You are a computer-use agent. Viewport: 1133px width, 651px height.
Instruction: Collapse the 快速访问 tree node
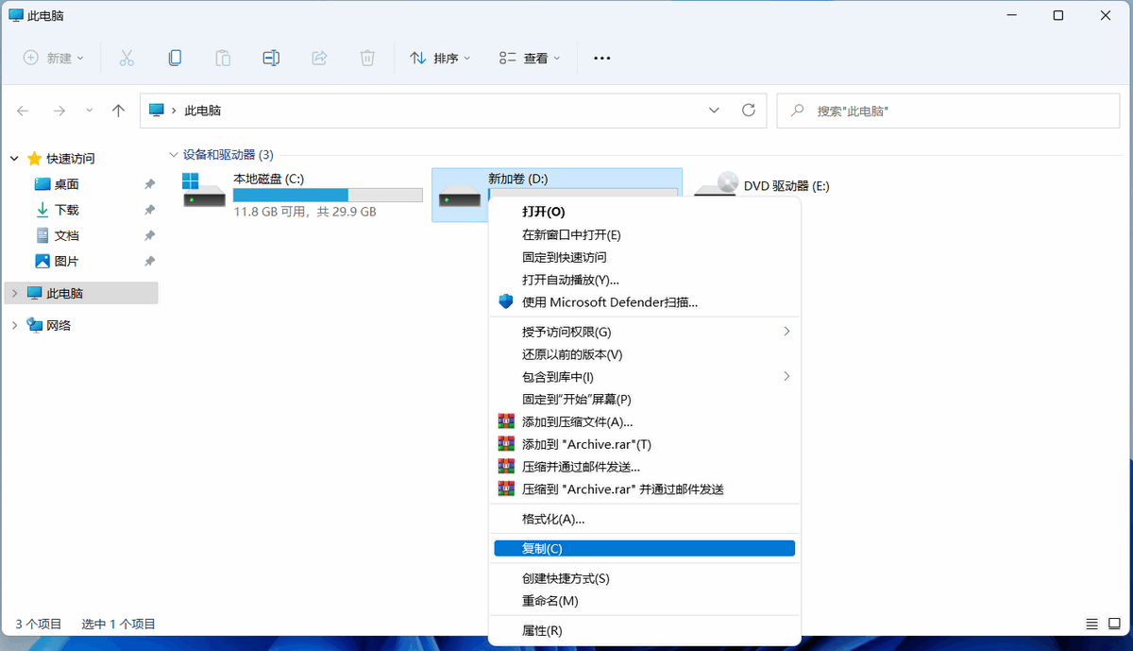(14, 159)
